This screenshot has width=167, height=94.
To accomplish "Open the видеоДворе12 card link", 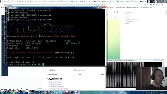I will 53,74.
